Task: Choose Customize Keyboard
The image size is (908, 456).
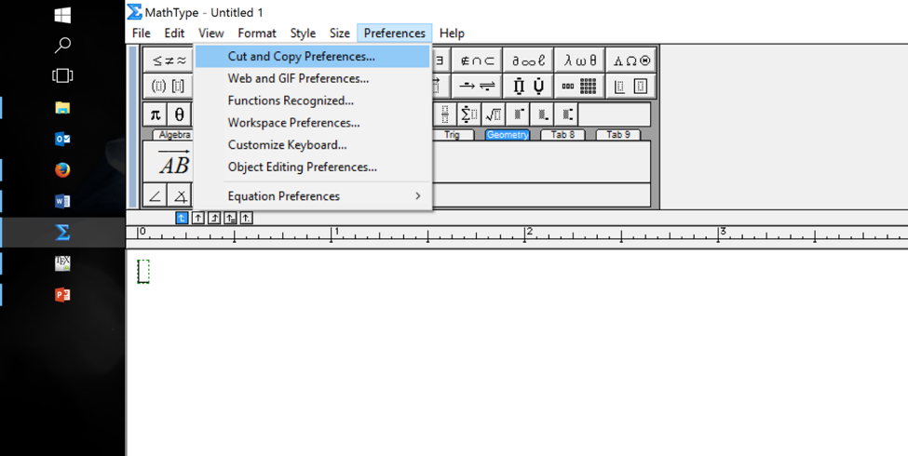Action: click(x=313, y=144)
